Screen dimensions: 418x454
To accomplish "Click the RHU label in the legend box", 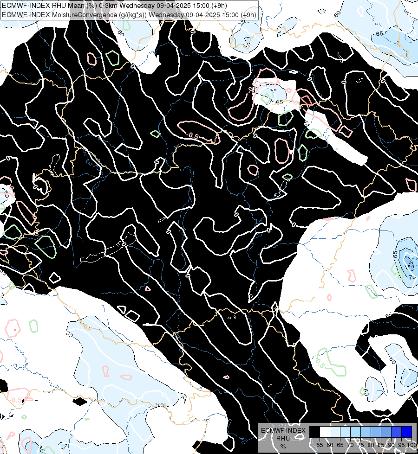I will tap(283, 438).
